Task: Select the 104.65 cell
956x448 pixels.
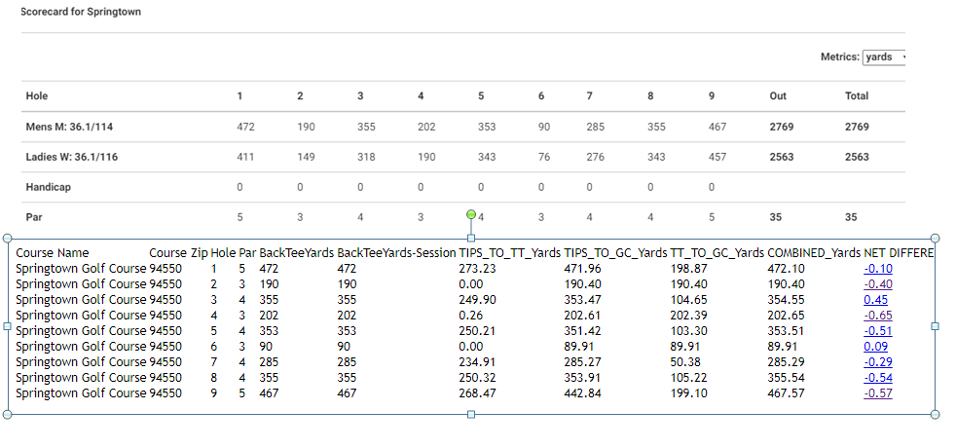Action: (689, 300)
